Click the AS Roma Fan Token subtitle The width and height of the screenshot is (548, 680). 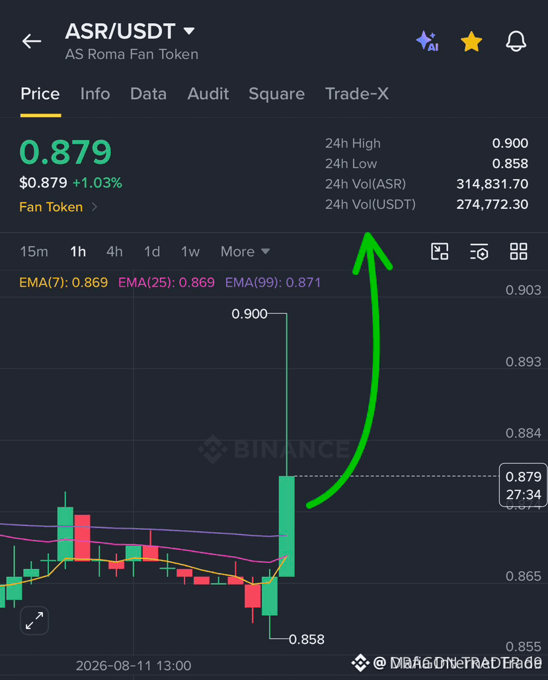tap(132, 54)
